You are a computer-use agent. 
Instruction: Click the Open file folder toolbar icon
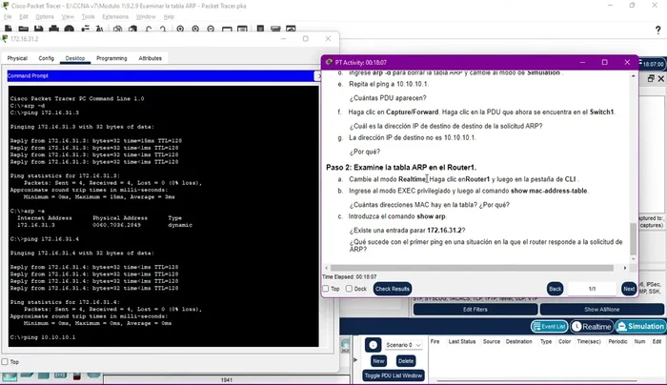24,29
